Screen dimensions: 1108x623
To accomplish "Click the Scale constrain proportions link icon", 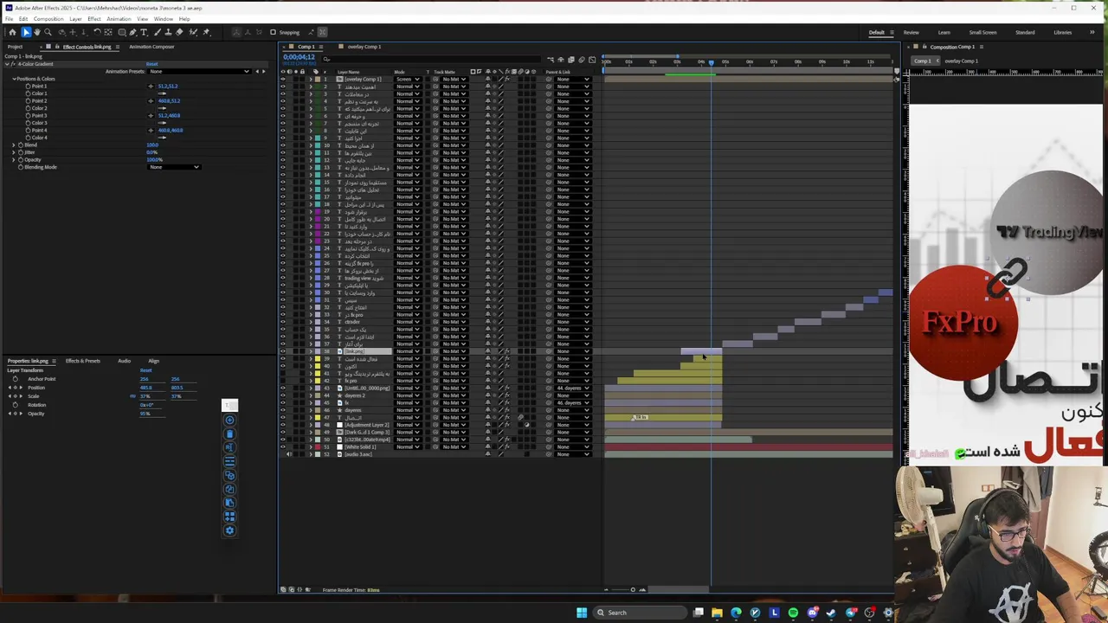I will (132, 396).
